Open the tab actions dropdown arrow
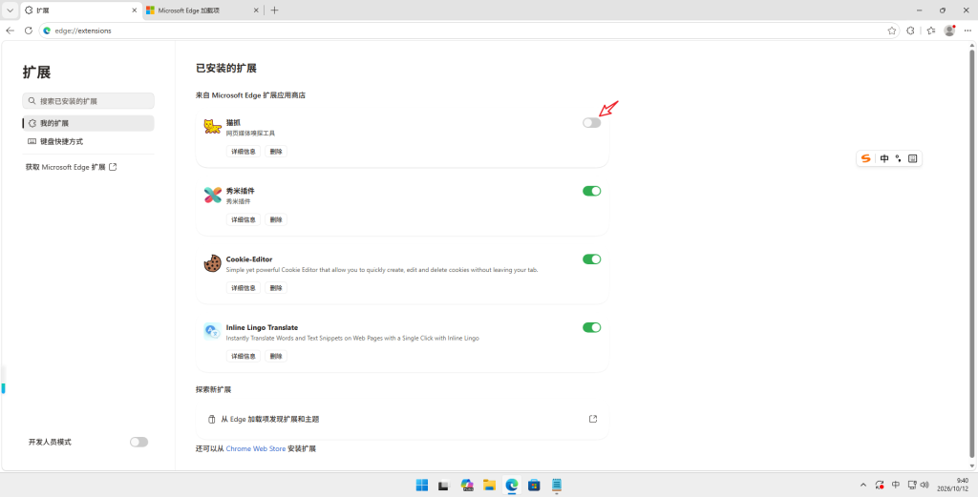 10,10
